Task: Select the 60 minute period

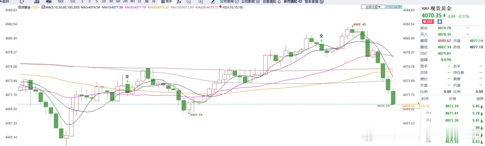Action: click(x=118, y=1)
